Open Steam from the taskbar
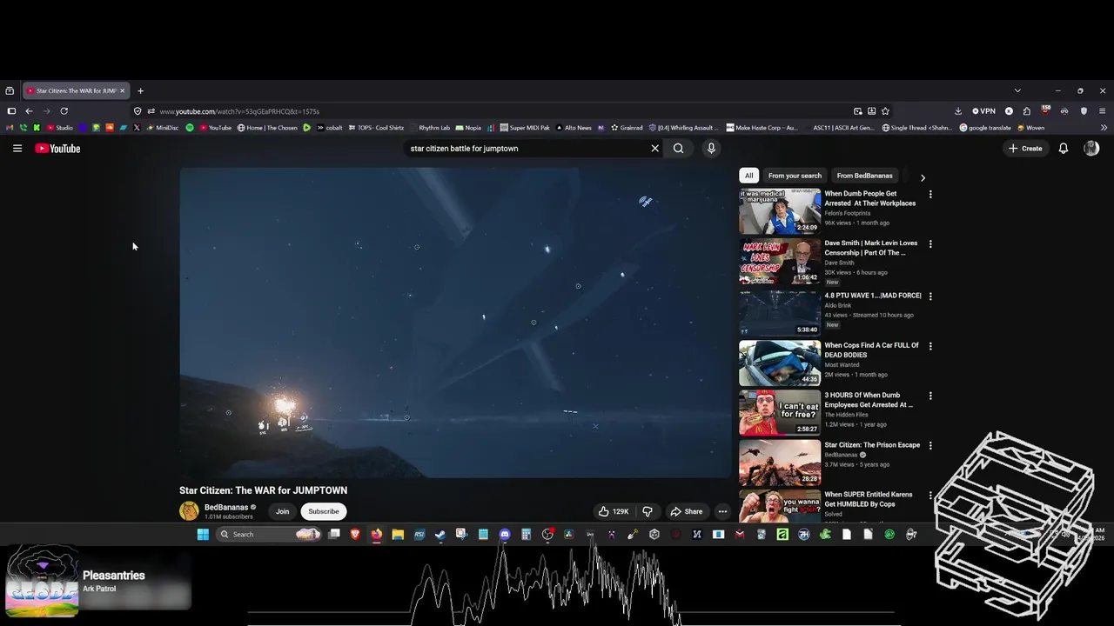 (440, 535)
